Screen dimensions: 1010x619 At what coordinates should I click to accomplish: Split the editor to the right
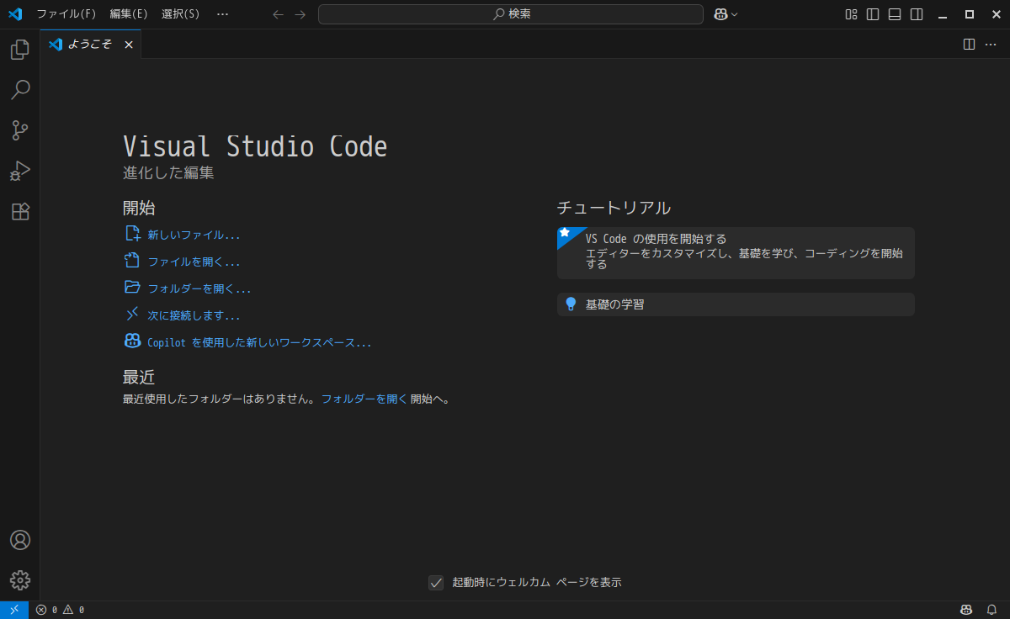(969, 45)
